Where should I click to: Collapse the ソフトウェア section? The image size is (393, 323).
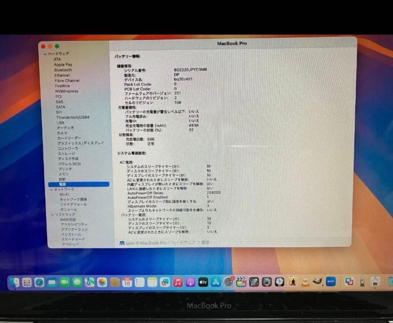point(52,215)
